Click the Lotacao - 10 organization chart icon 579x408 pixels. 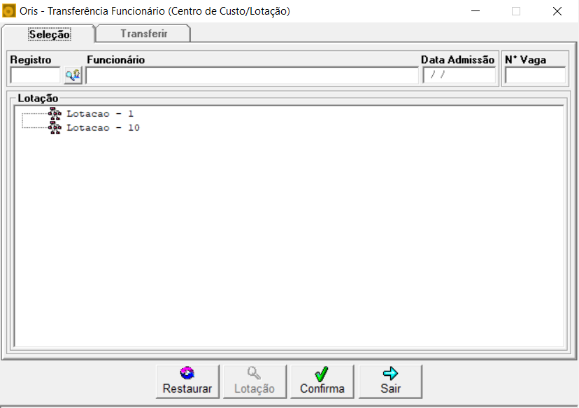click(55, 128)
